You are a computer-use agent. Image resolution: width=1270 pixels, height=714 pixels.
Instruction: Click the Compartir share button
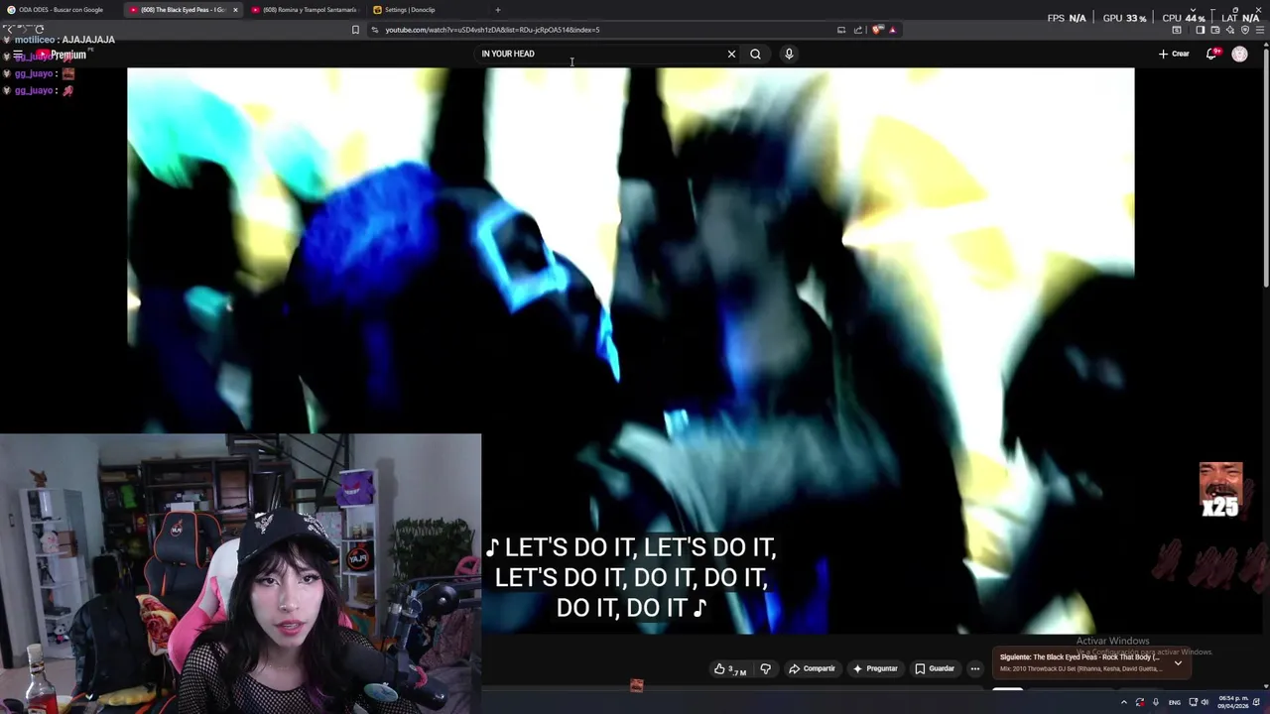[812, 668]
